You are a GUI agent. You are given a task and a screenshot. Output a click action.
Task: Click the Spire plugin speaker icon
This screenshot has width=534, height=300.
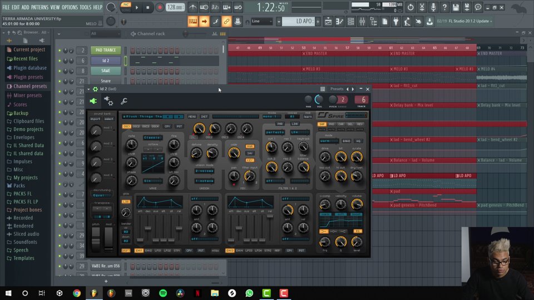(x=93, y=101)
